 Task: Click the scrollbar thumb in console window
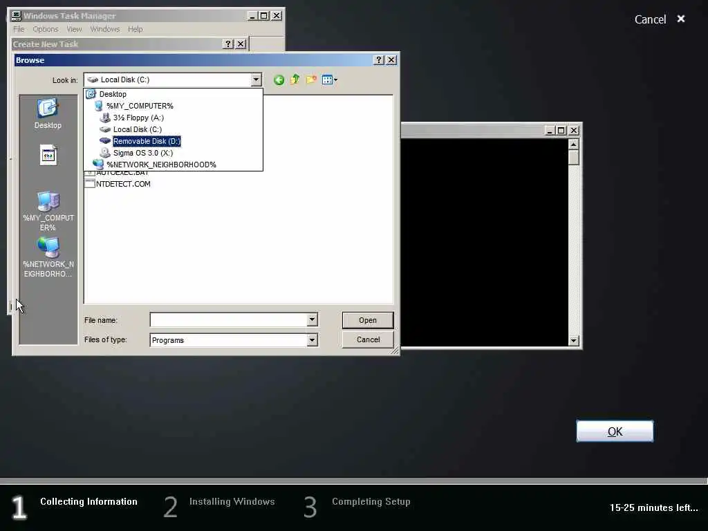tap(573, 158)
